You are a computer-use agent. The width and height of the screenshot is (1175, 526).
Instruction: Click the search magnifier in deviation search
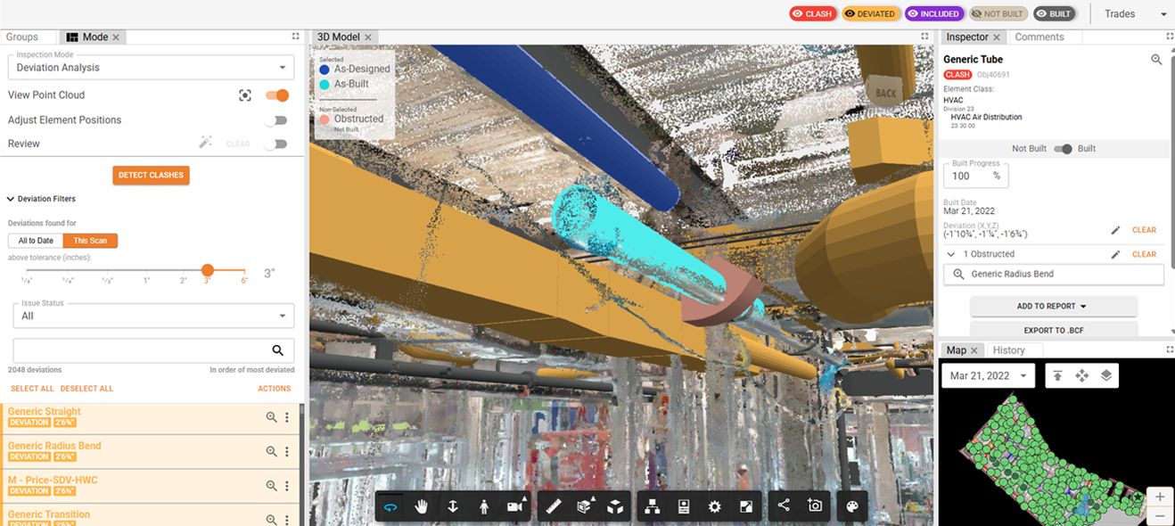pos(278,350)
